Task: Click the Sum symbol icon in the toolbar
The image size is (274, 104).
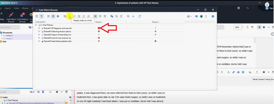Action: click(x=121, y=16)
